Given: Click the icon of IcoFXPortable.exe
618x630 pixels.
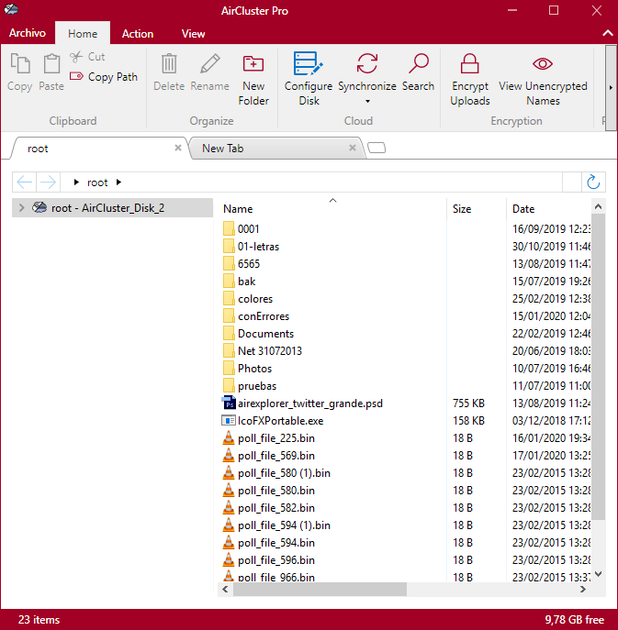Looking at the screenshot, I should pyautogui.click(x=229, y=420).
